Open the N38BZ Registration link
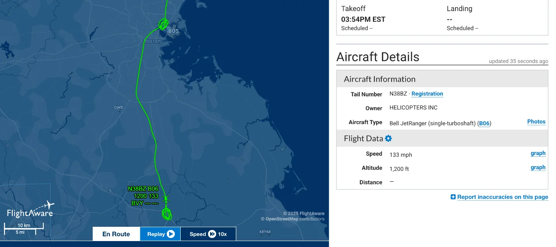The height and width of the screenshot is (247, 556). (427, 94)
